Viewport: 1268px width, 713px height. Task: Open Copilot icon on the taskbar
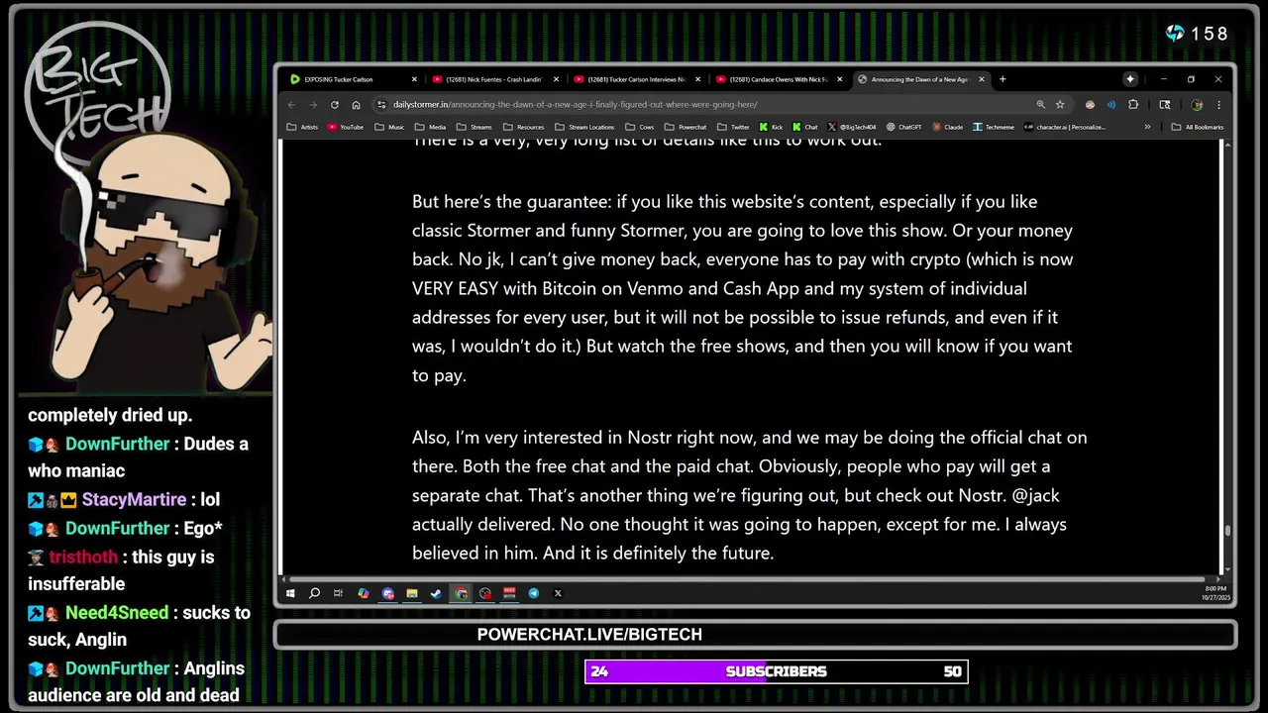(364, 593)
